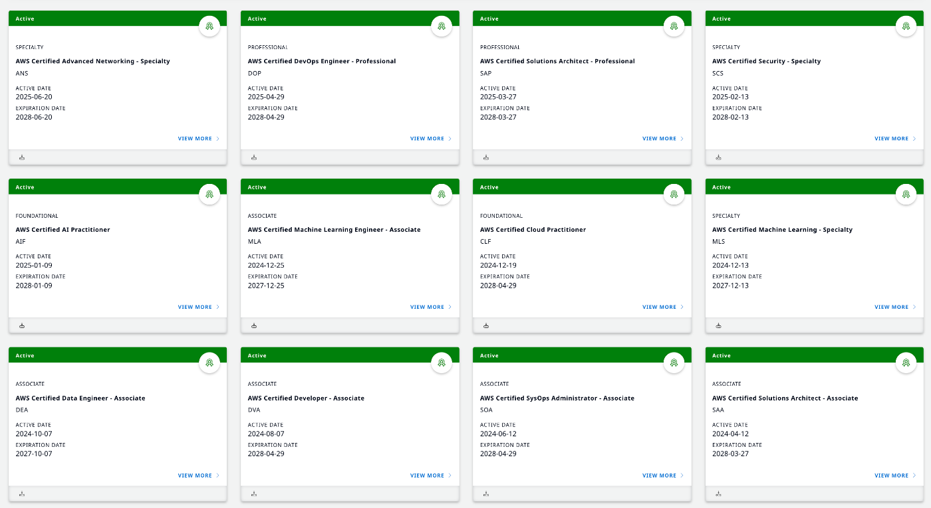Click badge icon on SysOps Administrator Associate card
Image resolution: width=931 pixels, height=508 pixels.
pos(674,363)
